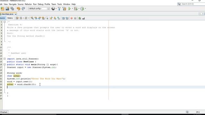
Task: Open the Profile menu
Action: click(47, 4)
